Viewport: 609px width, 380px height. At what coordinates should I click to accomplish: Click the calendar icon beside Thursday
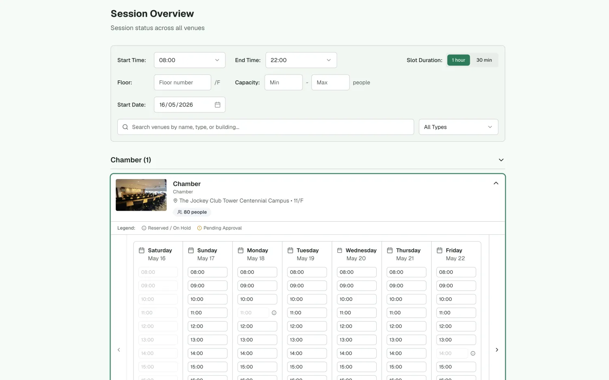tap(390, 250)
